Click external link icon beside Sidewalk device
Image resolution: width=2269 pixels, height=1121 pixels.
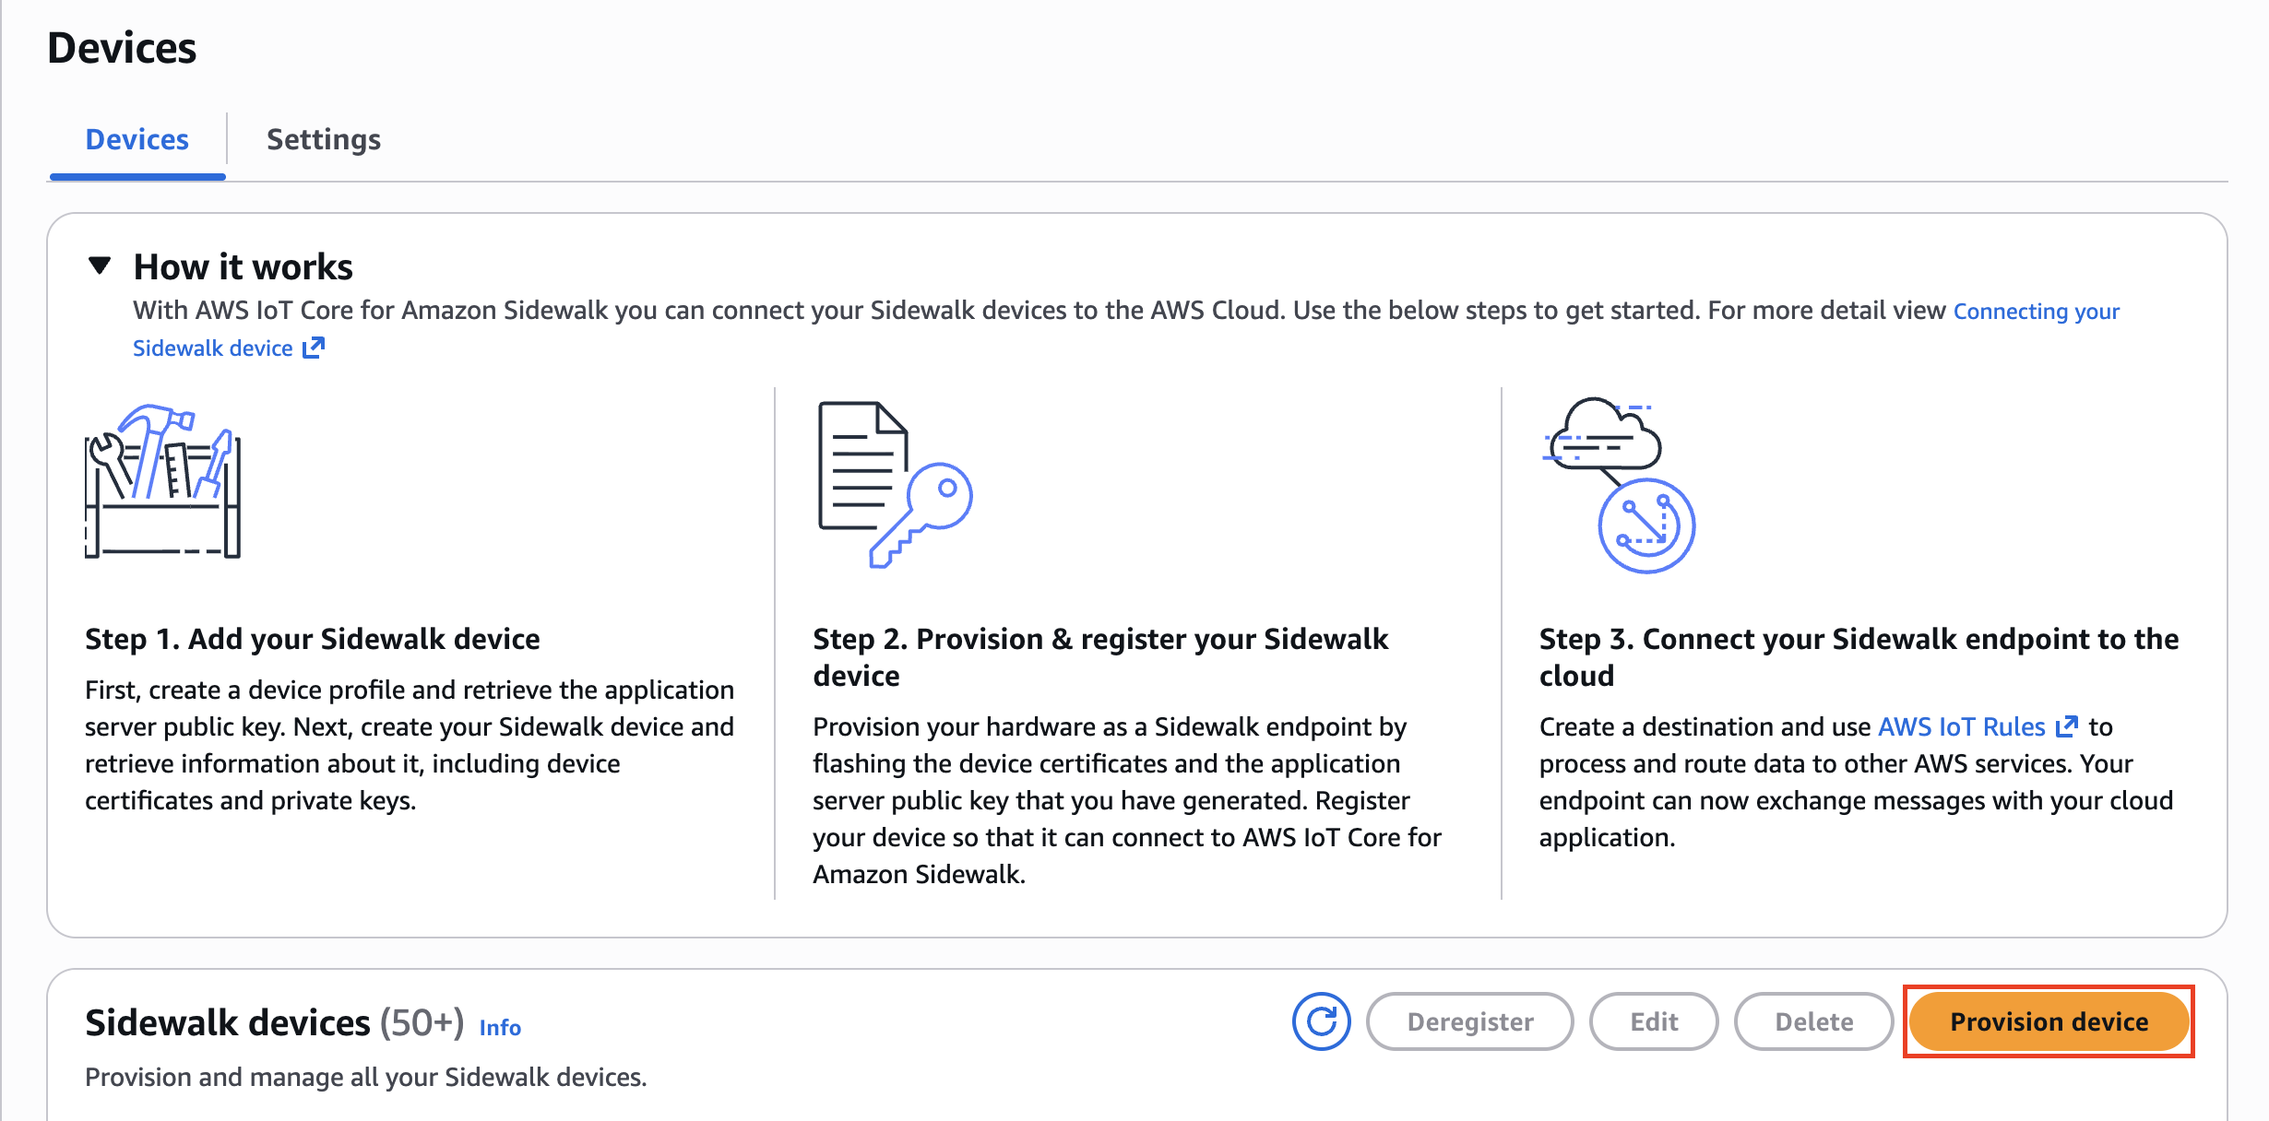click(314, 348)
